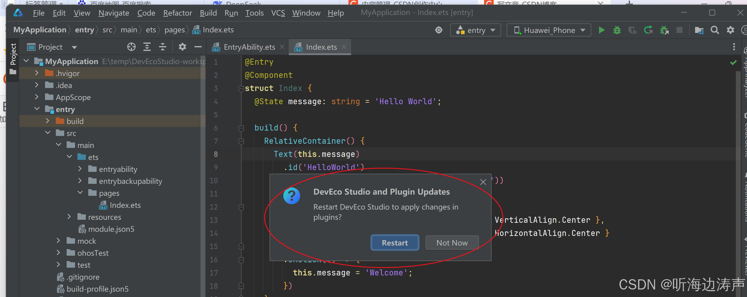The height and width of the screenshot is (297, 747).
Task: Hide the Project panel with minus icon
Action: pos(198,47)
